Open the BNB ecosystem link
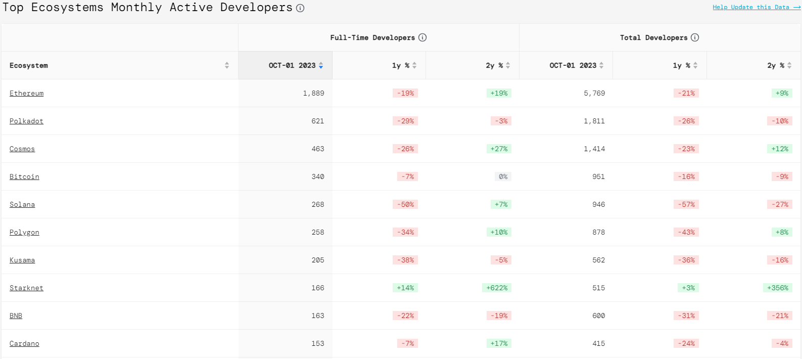Screen dimensions: 802x359 point(16,316)
